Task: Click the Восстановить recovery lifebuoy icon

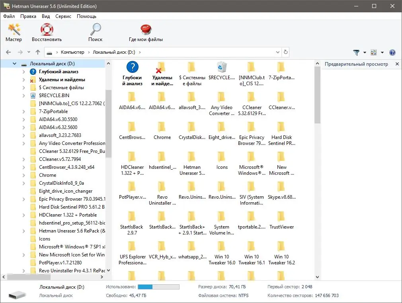Action: (x=46, y=29)
